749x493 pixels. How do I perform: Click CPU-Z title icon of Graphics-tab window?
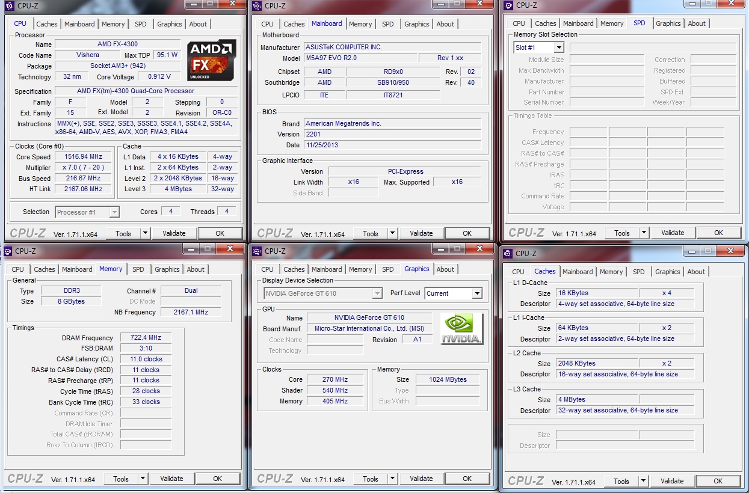click(x=257, y=251)
